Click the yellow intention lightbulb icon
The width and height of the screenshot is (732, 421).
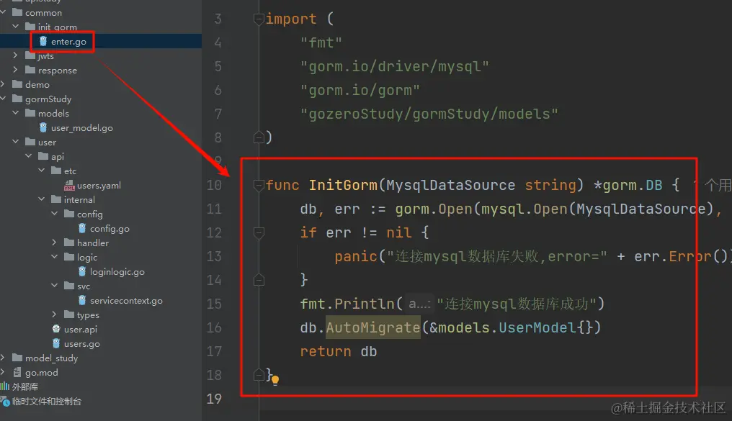pos(275,381)
